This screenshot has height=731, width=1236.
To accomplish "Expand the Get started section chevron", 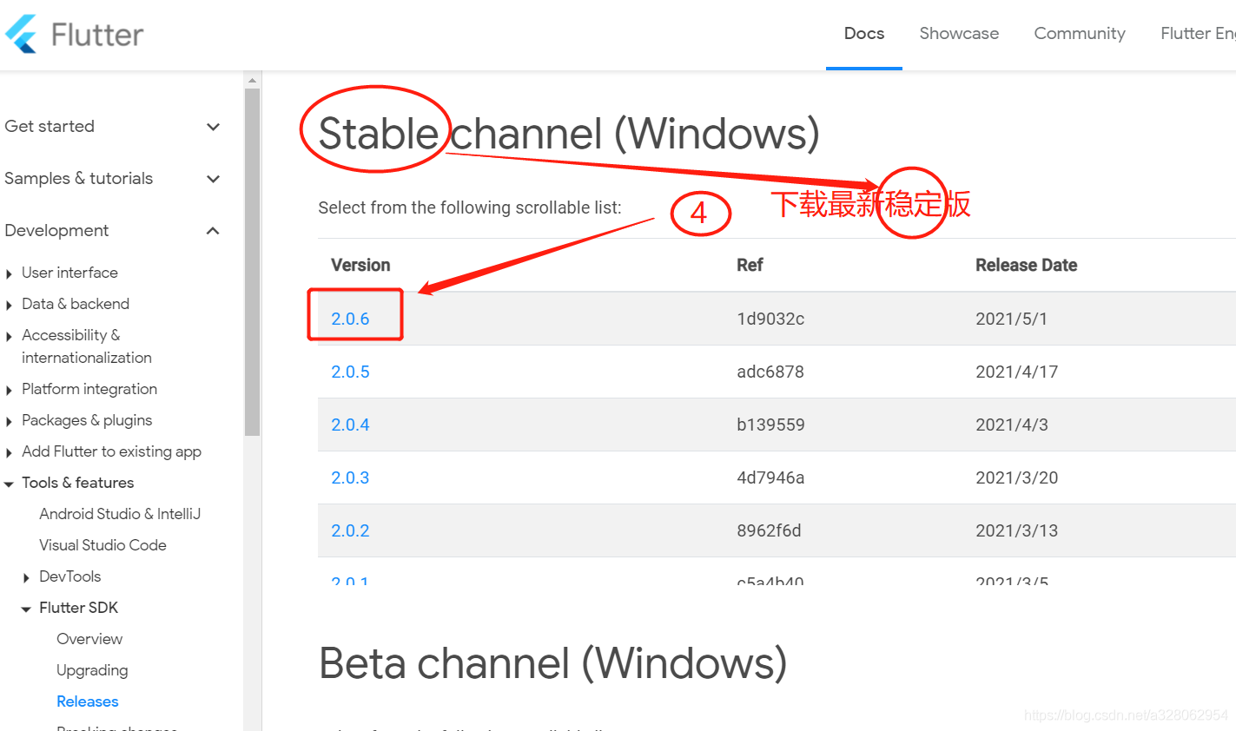I will 213,127.
